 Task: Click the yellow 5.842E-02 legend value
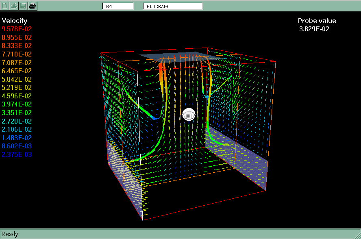pos(17,79)
